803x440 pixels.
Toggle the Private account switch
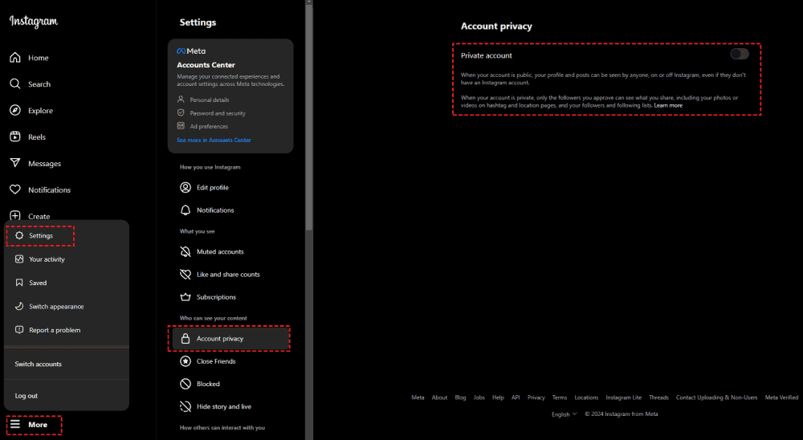[740, 55]
